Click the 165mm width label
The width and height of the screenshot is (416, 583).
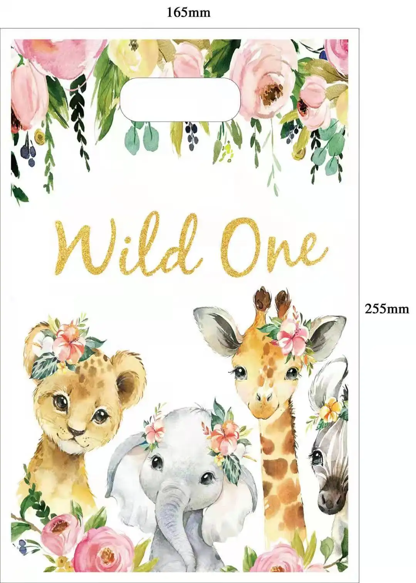[x=188, y=13]
